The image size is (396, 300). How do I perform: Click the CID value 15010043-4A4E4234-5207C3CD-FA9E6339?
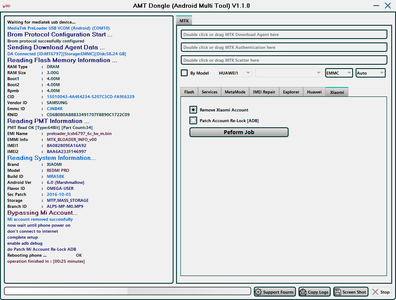click(91, 96)
